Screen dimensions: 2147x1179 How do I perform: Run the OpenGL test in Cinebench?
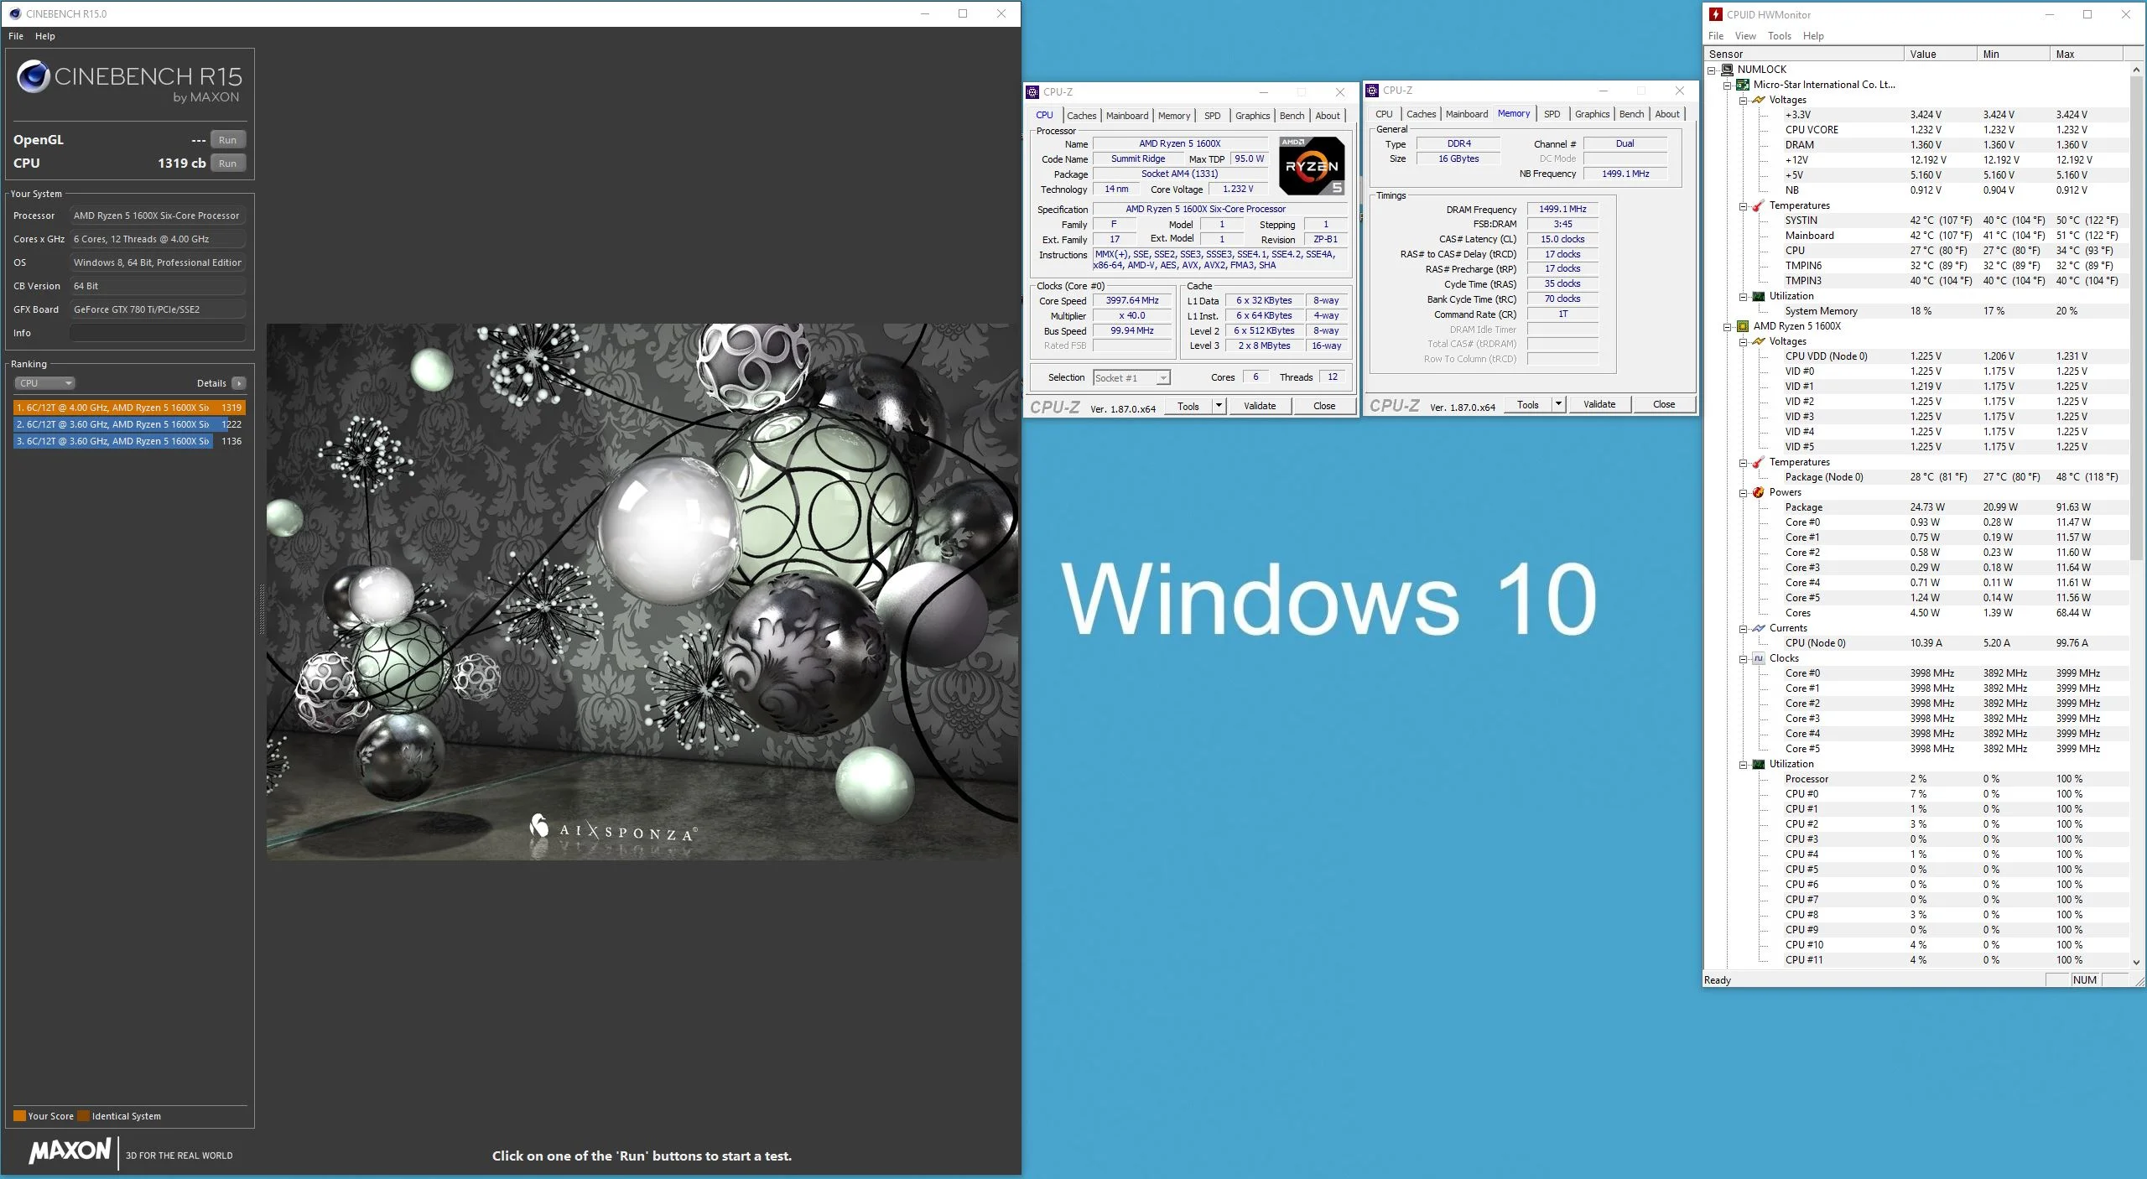pos(227,140)
